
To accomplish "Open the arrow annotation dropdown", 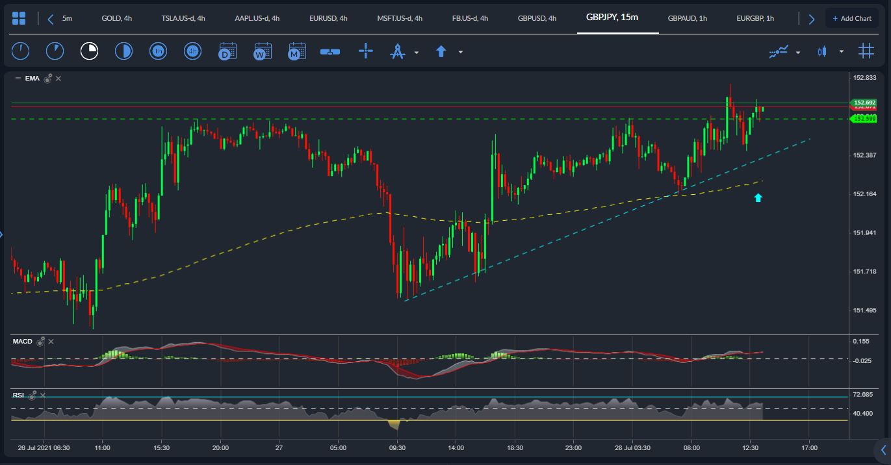I will click(461, 52).
